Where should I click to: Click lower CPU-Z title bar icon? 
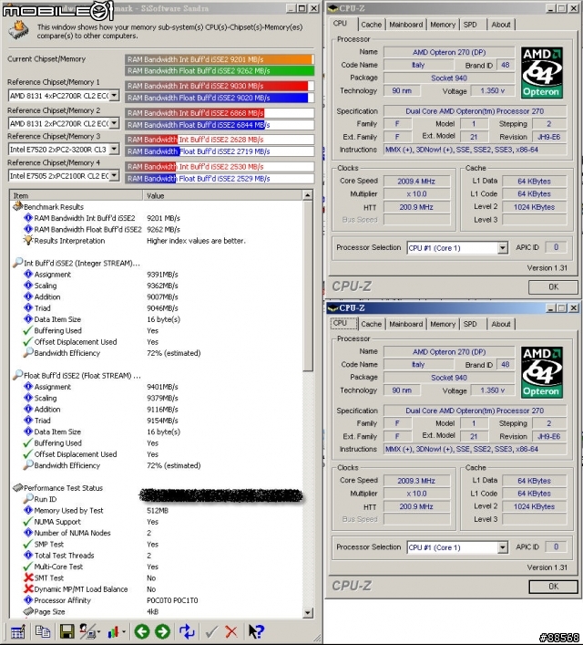[332, 308]
